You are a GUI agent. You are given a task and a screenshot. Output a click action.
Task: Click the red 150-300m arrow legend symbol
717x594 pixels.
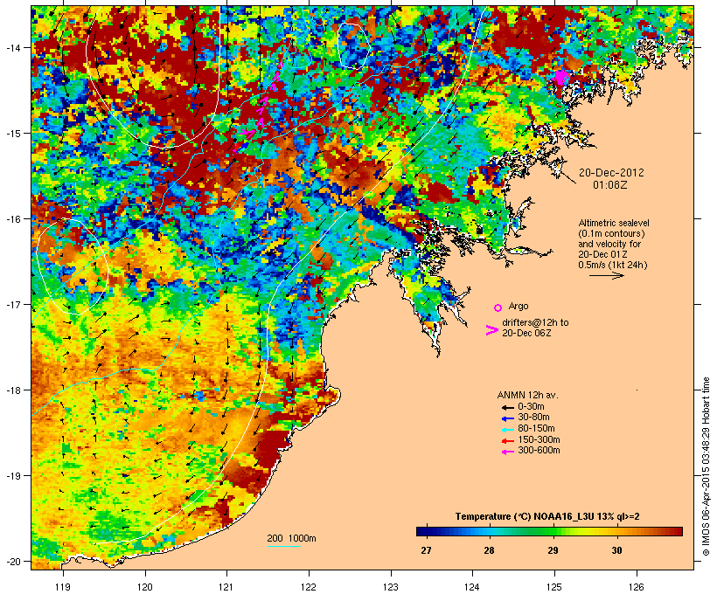[x=507, y=441]
